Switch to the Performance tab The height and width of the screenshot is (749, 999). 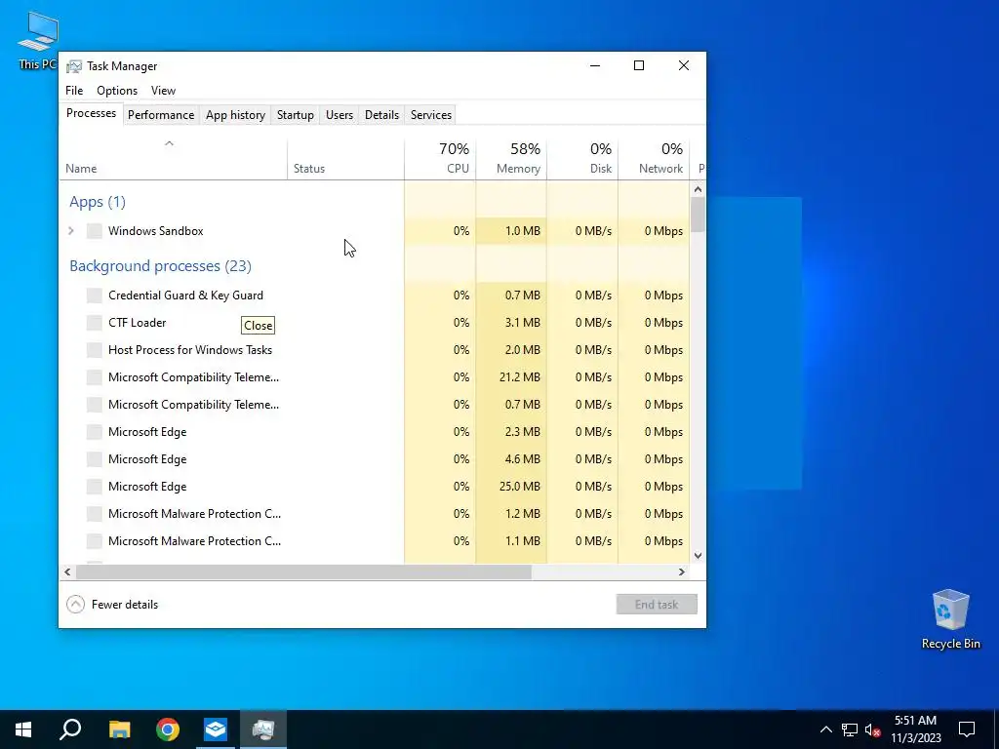pyautogui.click(x=161, y=115)
